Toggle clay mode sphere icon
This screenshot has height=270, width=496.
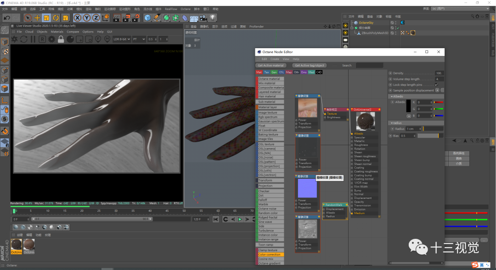[x=70, y=39]
